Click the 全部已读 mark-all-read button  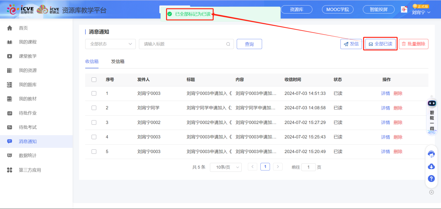point(380,44)
